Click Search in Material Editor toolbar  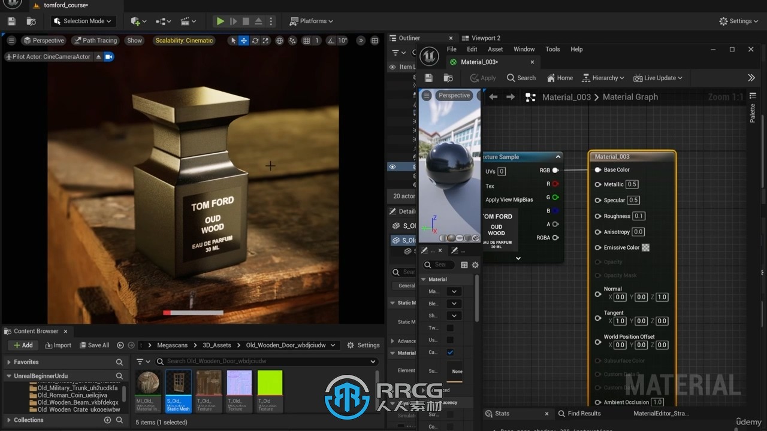pyautogui.click(x=521, y=78)
